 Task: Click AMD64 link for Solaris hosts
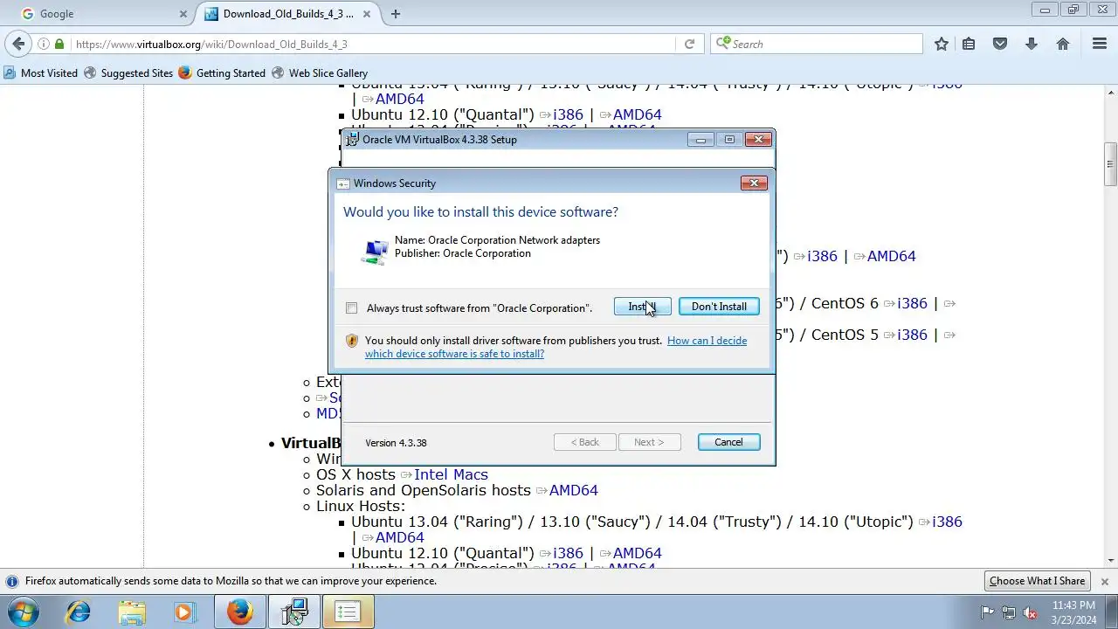tap(573, 490)
